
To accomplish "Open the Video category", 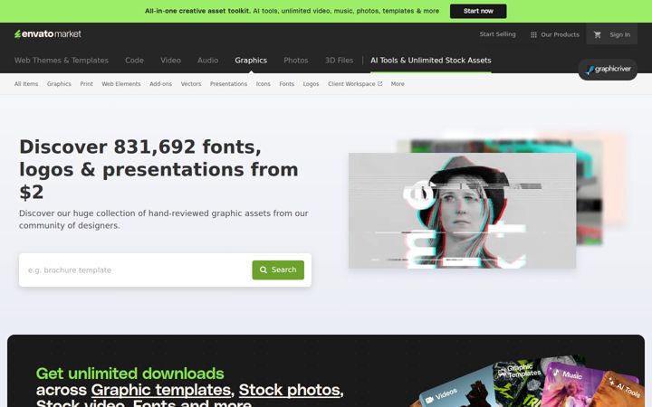I will coord(170,61).
